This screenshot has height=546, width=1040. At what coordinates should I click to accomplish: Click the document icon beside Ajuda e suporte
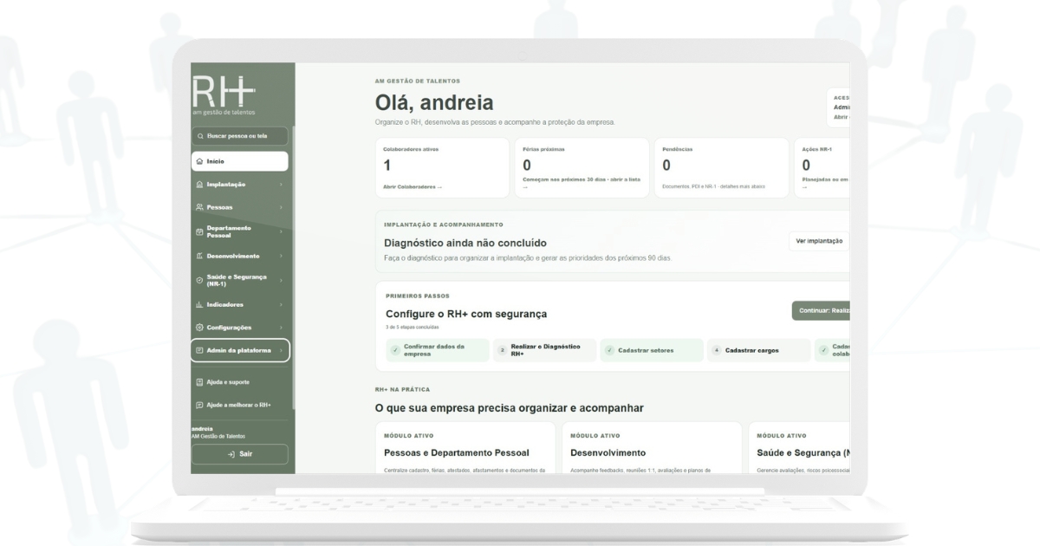200,382
